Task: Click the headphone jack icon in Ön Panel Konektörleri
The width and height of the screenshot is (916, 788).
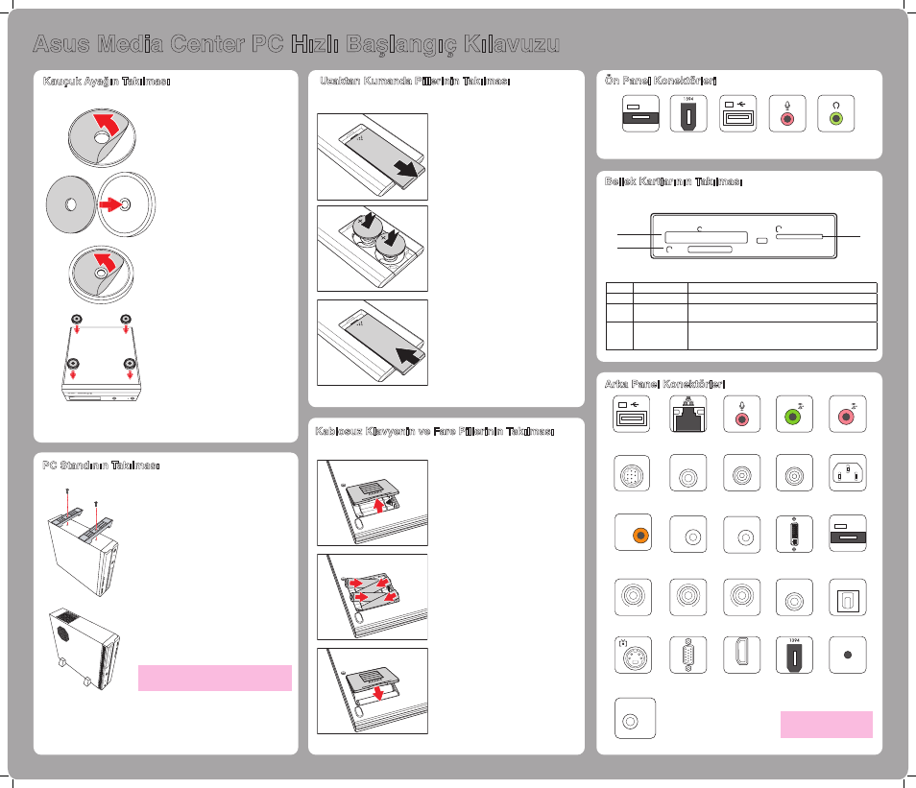Action: point(836,113)
